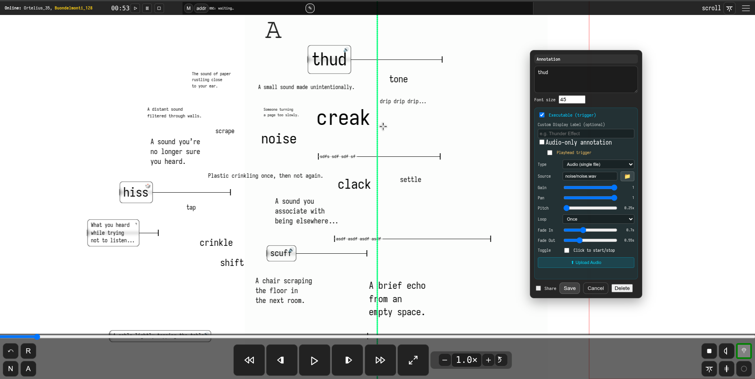Click the addr button in the top bar
Viewport: 755px width, 379px height.
201,8
